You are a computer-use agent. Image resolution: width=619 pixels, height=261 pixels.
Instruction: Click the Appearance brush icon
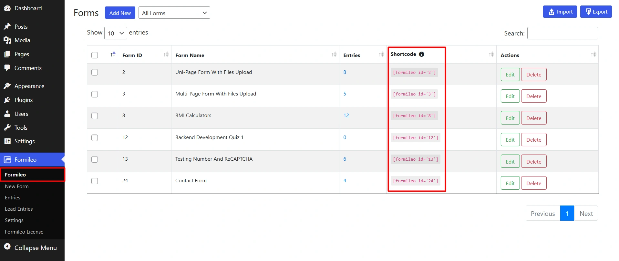(7, 86)
